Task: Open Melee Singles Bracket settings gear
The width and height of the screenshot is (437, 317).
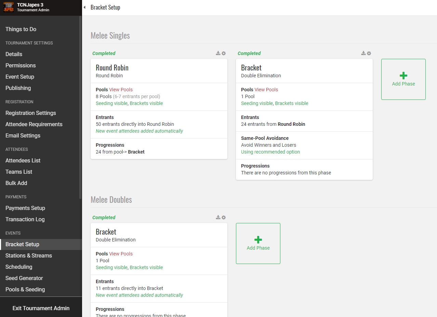Action: point(369,53)
